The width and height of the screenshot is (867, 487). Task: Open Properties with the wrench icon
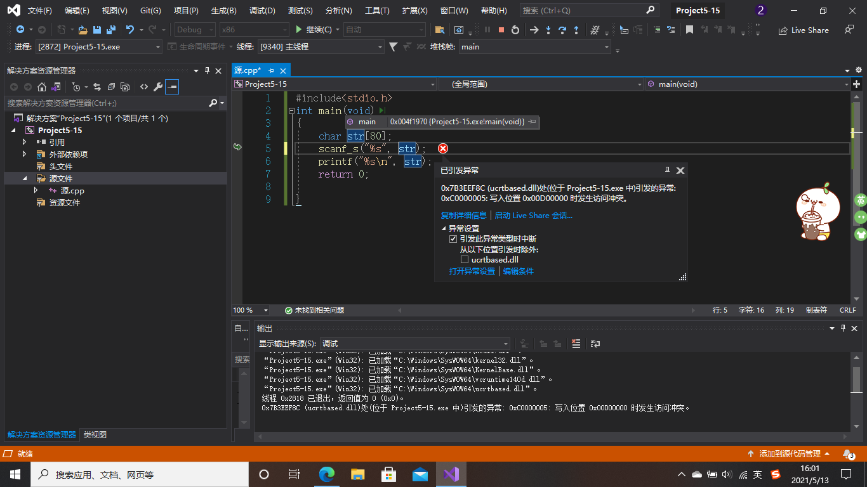[158, 87]
